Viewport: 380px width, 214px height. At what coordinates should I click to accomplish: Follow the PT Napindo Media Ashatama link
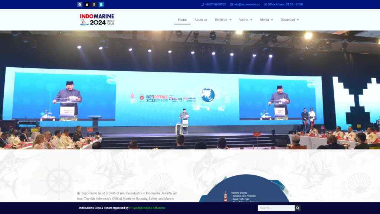[147, 208]
